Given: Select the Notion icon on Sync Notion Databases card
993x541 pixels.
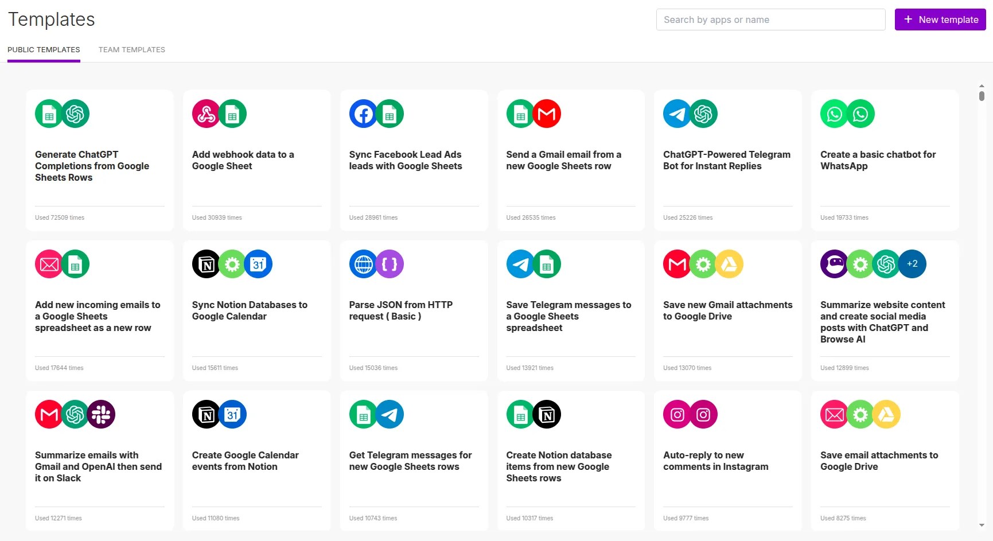Looking at the screenshot, I should (206, 264).
